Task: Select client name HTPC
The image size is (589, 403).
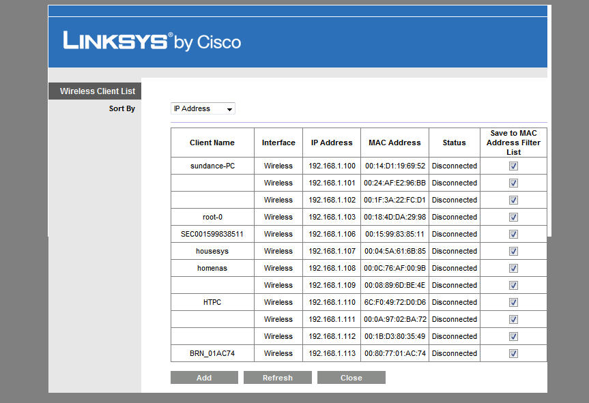Action: click(x=212, y=302)
